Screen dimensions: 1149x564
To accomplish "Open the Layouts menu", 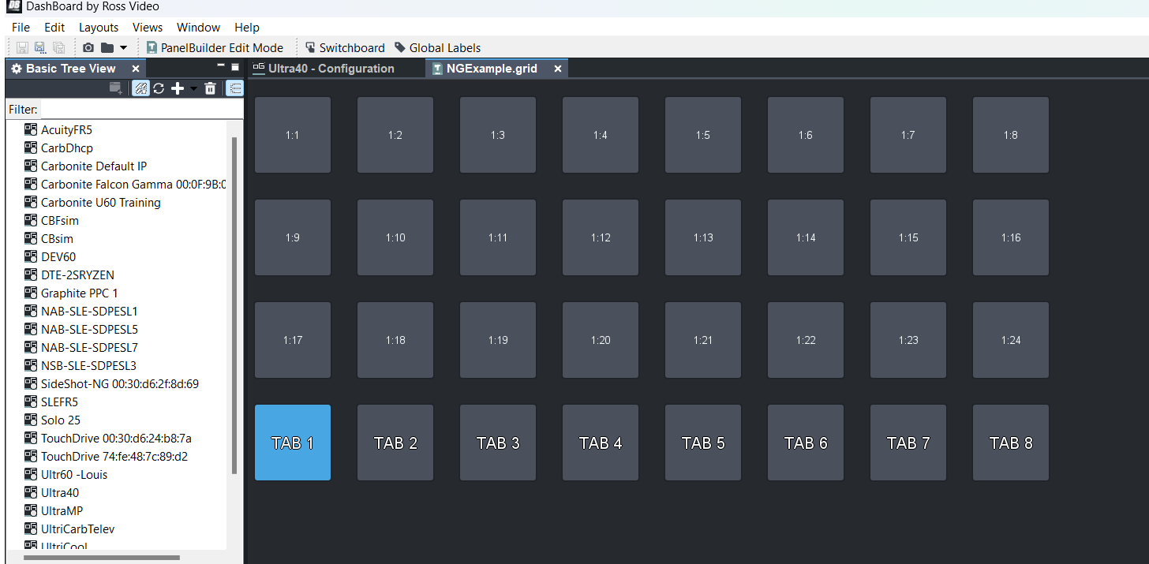I will (99, 27).
